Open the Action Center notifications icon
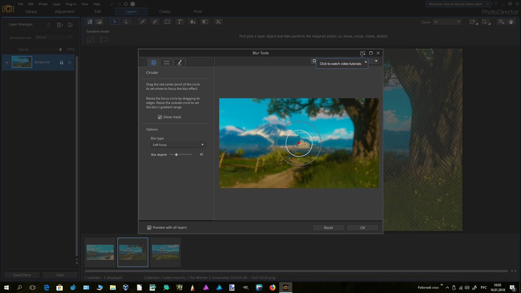Viewport: 521px width, 293px height. (512, 288)
